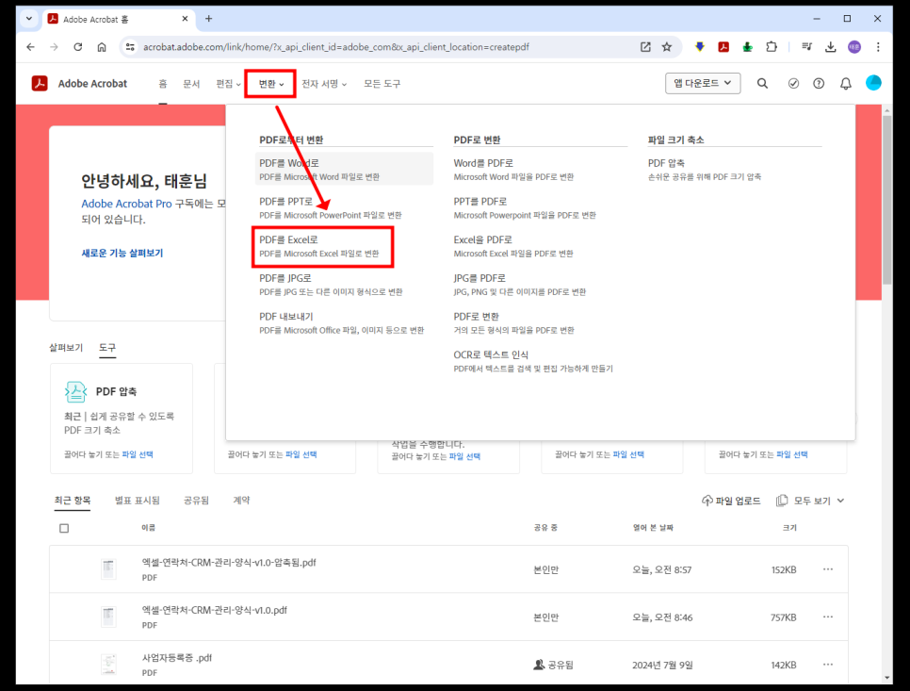Open the search magnifier icon
This screenshot has height=691, width=910.
(x=763, y=84)
